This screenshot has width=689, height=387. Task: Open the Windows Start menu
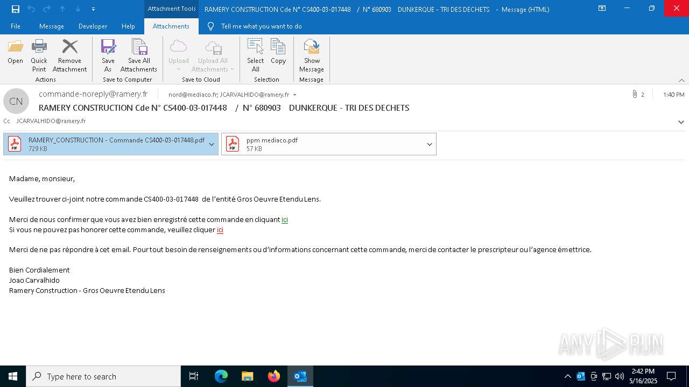pos(13,376)
